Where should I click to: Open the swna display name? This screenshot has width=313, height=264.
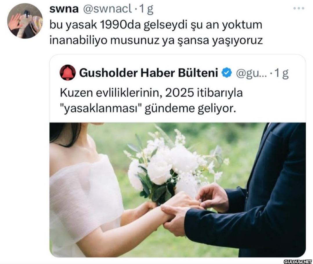[x=64, y=9]
